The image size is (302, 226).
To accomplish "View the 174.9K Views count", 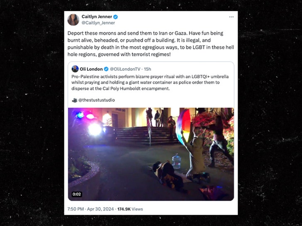I will (130, 209).
